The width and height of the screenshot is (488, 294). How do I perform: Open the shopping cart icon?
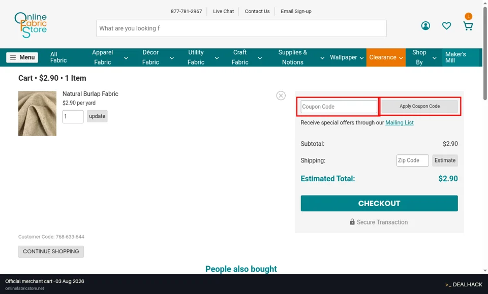click(x=468, y=26)
